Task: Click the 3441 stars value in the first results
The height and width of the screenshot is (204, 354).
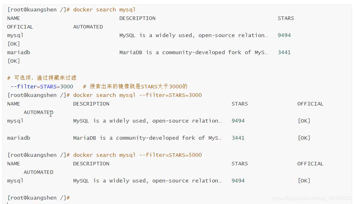Action: (284, 52)
